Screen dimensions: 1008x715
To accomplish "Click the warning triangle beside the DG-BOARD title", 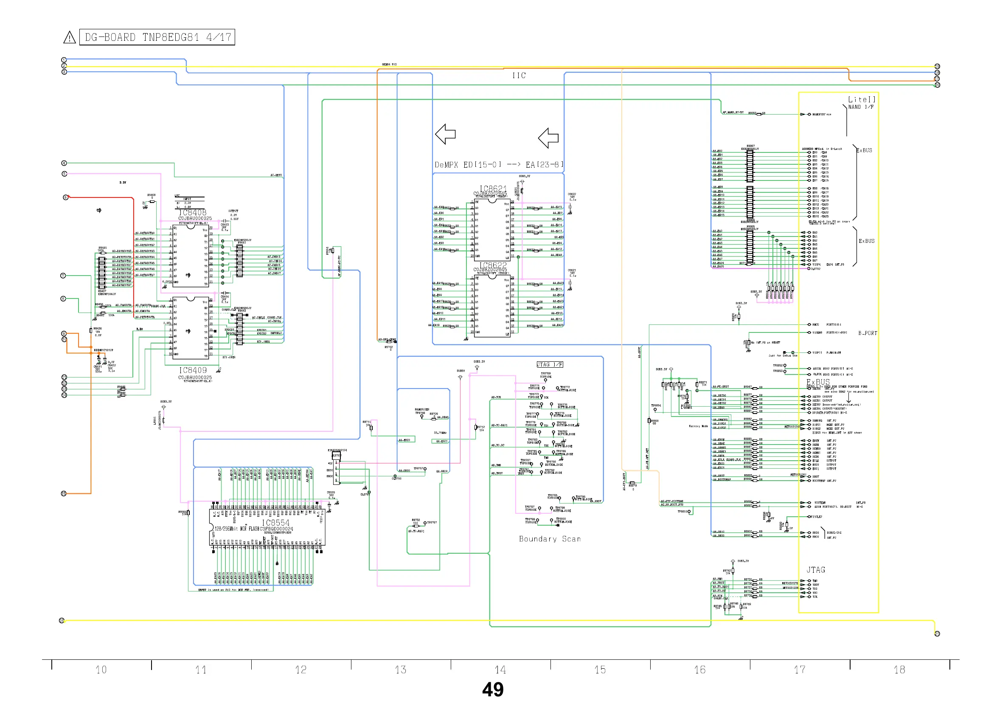I will [70, 37].
